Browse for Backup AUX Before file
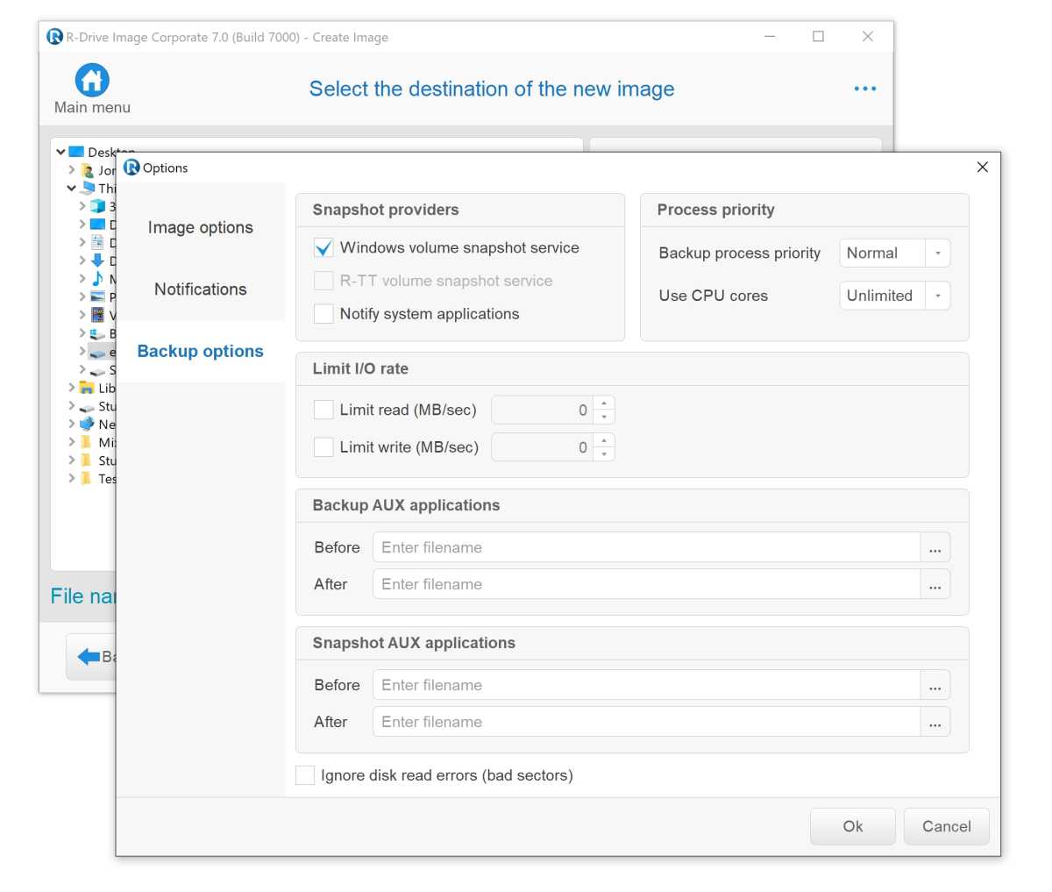This screenshot has height=892, width=1052. click(x=935, y=547)
